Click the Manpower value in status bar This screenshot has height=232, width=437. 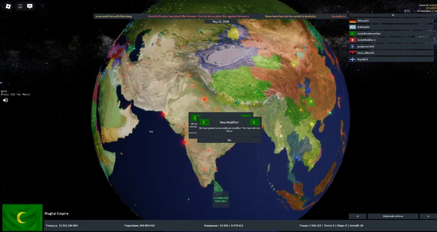[x=232, y=226]
